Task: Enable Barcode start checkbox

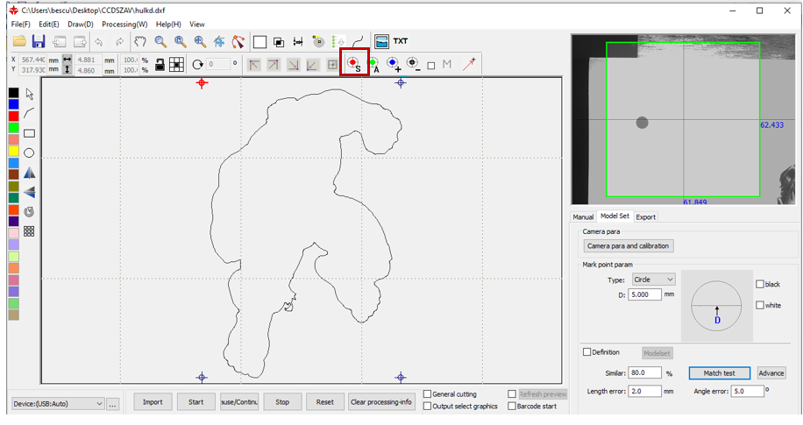Action: pyautogui.click(x=512, y=406)
